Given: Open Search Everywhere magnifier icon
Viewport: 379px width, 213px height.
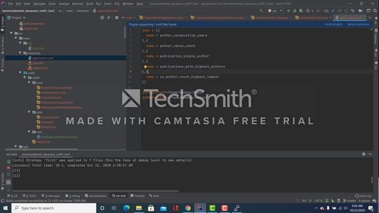Looking at the screenshot, I should click(375, 11).
